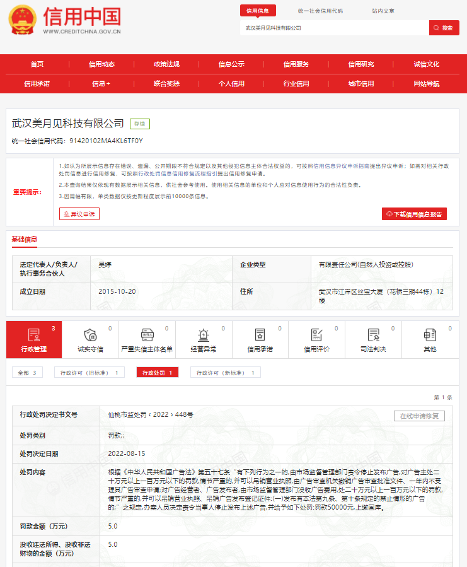Click the 2015-10-20 establishment date value
467x567 pixels.
(x=117, y=291)
